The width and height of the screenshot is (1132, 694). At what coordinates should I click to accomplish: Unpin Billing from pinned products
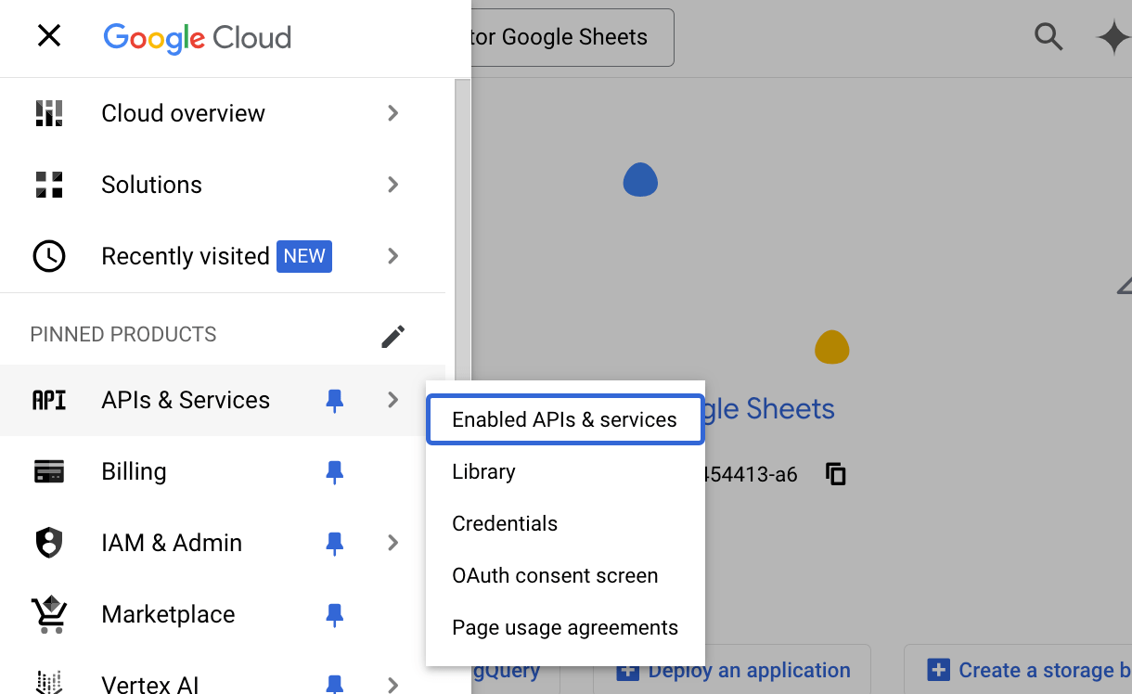point(335,471)
